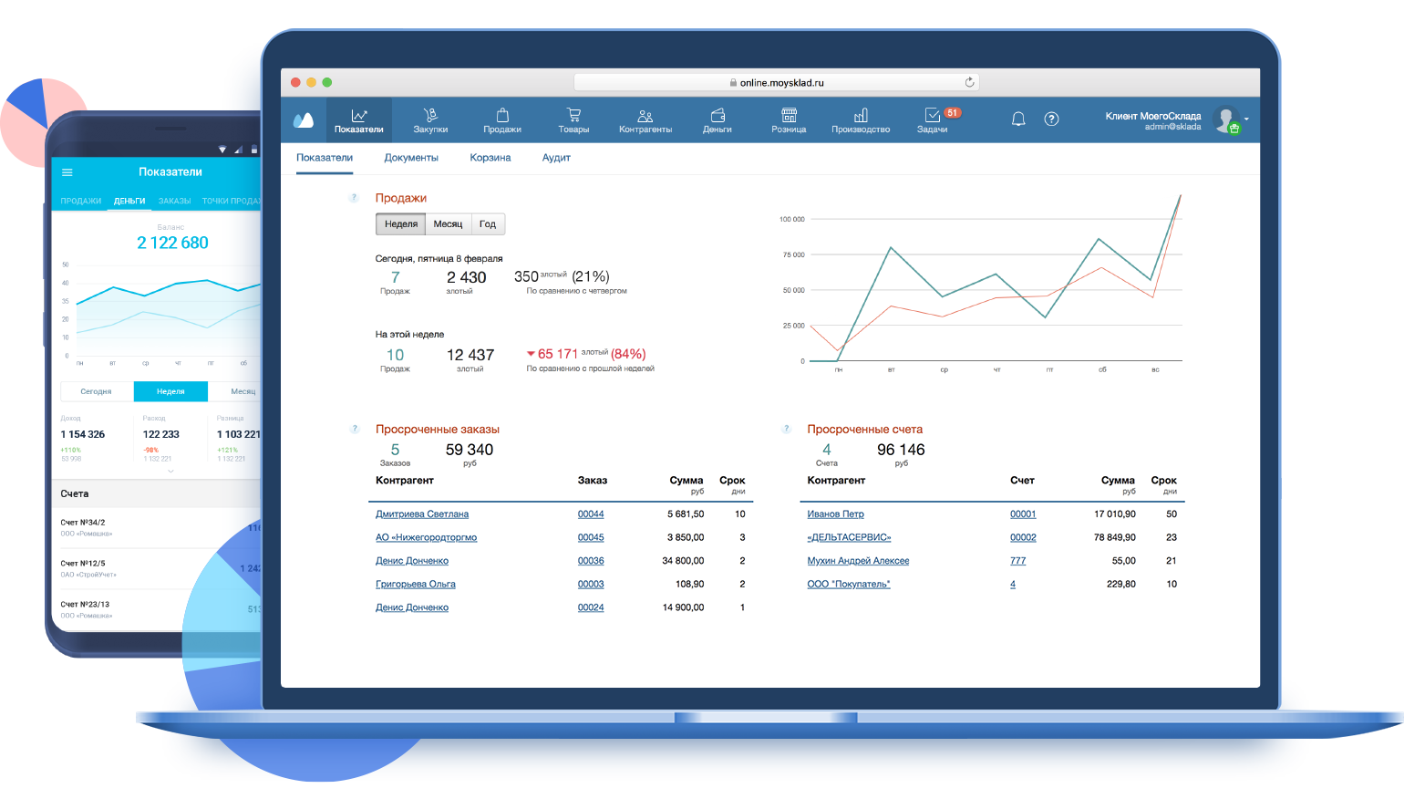Switch sales period to Неделя
This screenshot has height=799, width=1404.
(x=401, y=224)
